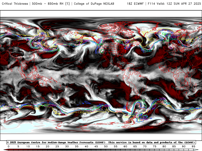Click the 25 label on the color scale
The width and height of the screenshot is (202, 151).
point(57,146)
